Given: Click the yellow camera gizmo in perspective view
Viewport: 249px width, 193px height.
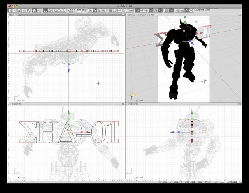Looking at the screenshot, I should 133,95.
